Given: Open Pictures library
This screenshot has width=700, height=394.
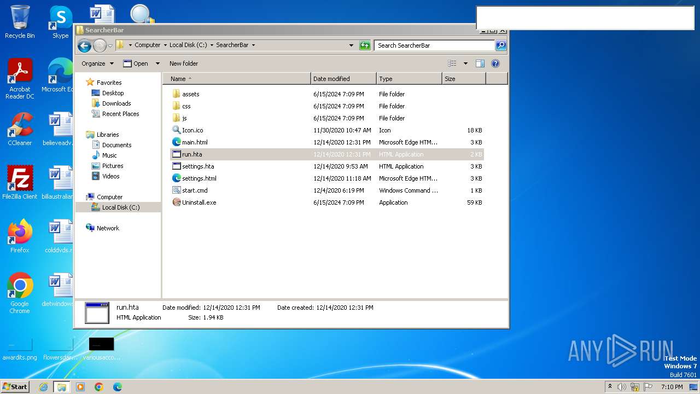Looking at the screenshot, I should coord(113,166).
